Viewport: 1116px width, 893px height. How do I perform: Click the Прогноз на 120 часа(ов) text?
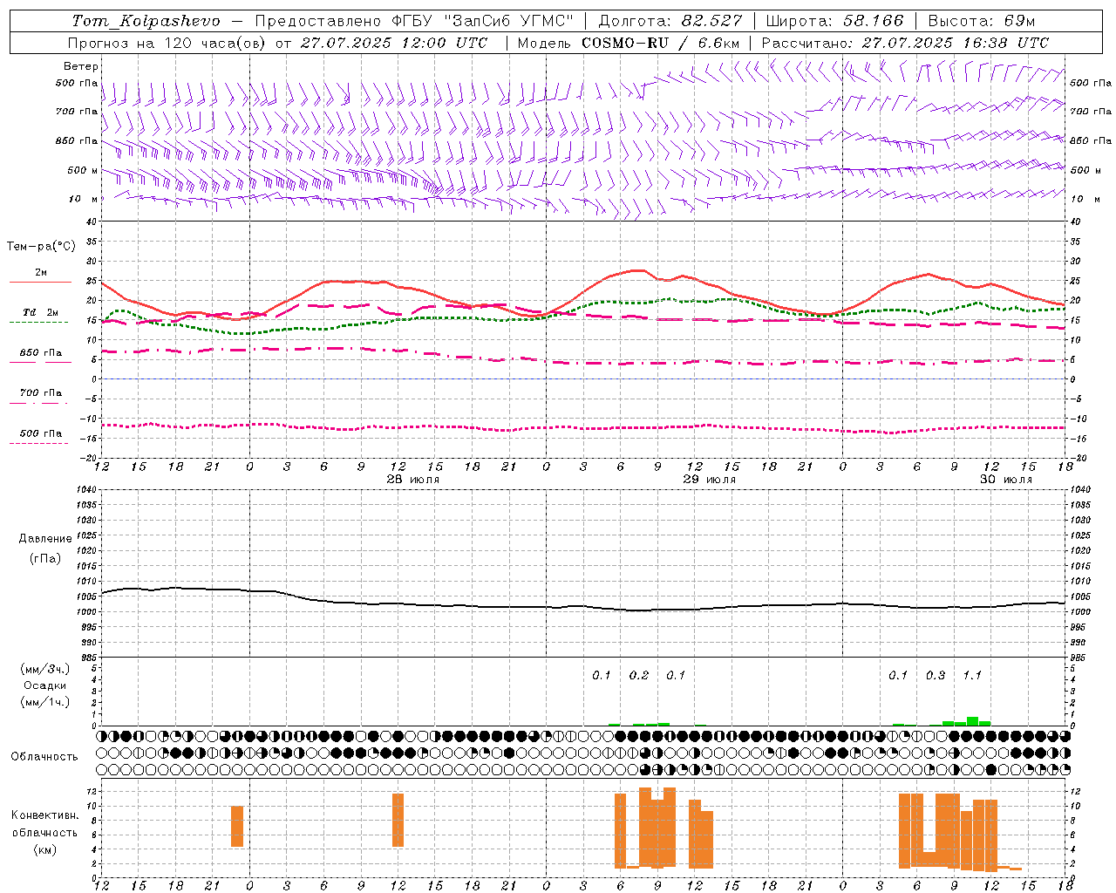pyautogui.click(x=167, y=43)
